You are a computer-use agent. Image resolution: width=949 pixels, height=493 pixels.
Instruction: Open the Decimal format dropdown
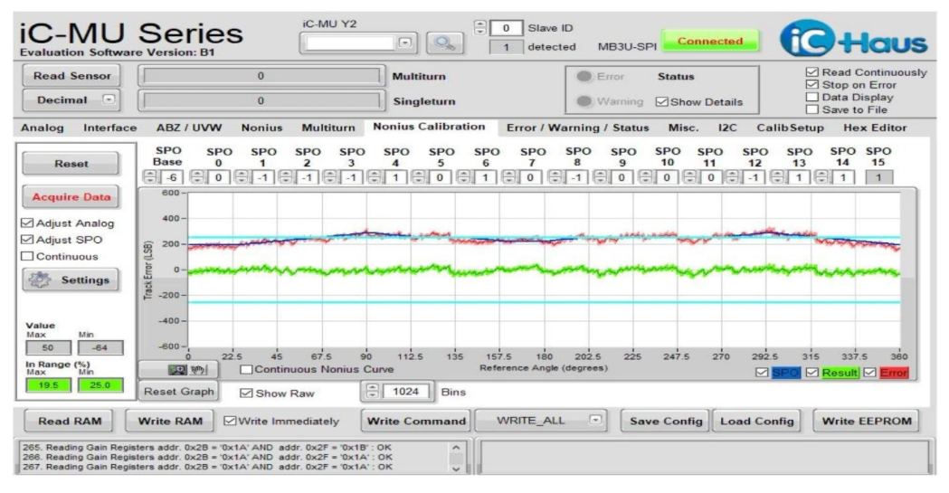tap(109, 100)
